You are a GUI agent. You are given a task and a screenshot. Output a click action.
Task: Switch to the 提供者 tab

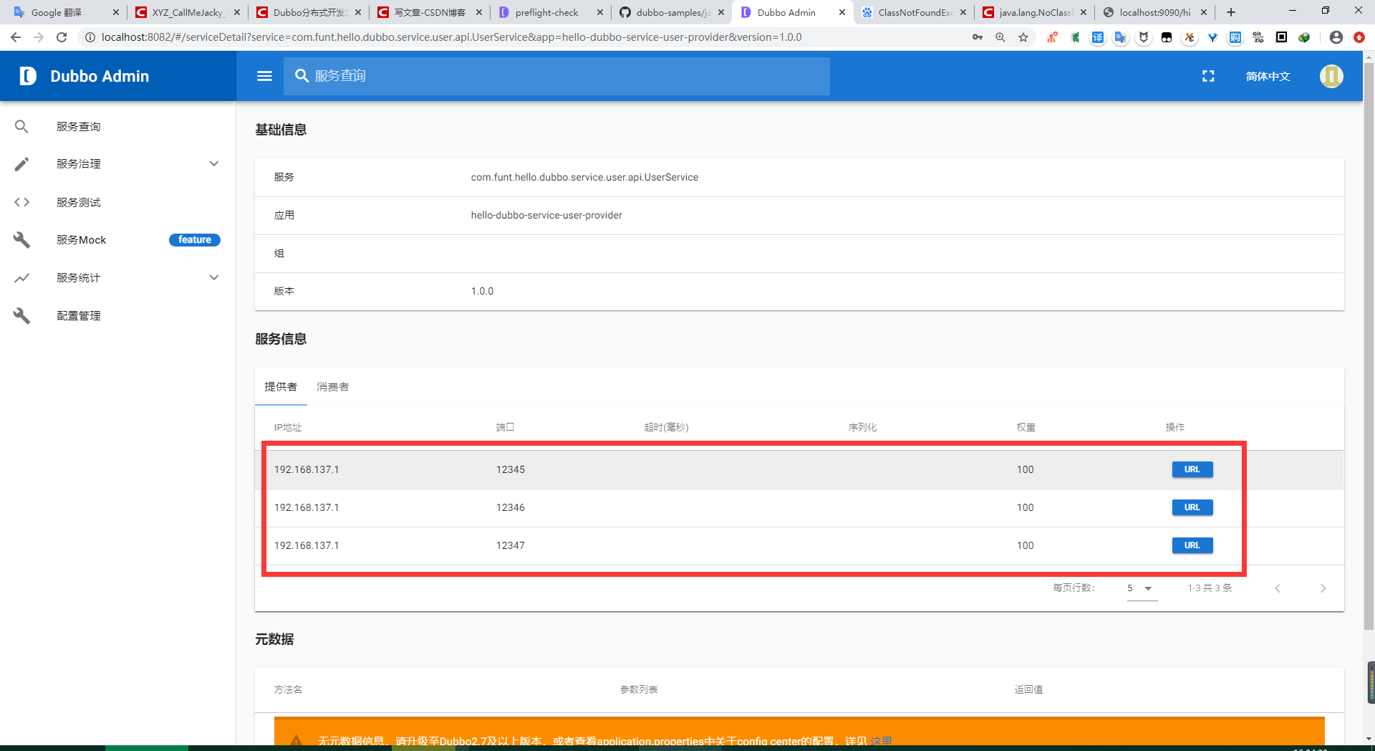point(281,387)
